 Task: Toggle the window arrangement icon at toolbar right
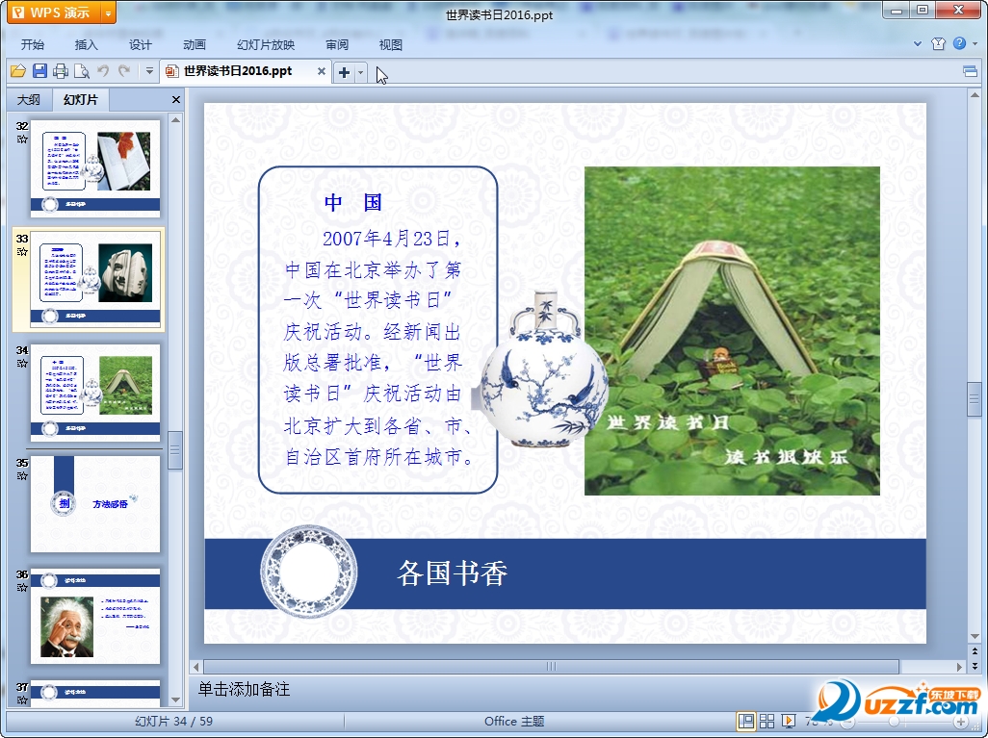[971, 71]
